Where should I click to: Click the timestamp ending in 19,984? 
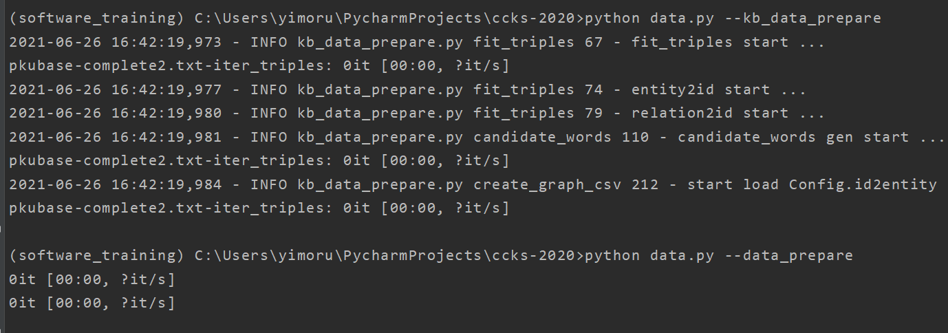pyautogui.click(x=115, y=184)
